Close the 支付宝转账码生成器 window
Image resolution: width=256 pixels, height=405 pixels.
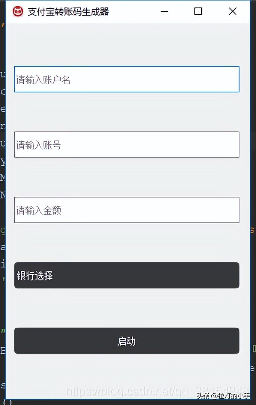click(x=232, y=11)
